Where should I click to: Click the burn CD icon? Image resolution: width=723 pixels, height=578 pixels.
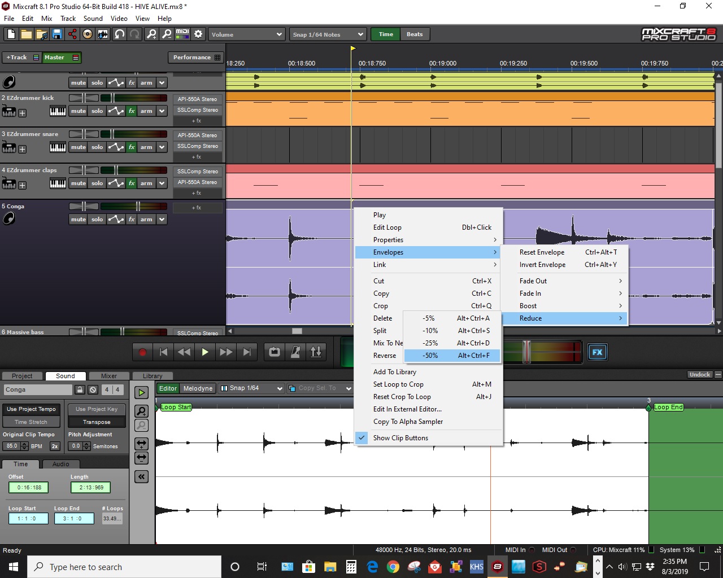(87, 34)
